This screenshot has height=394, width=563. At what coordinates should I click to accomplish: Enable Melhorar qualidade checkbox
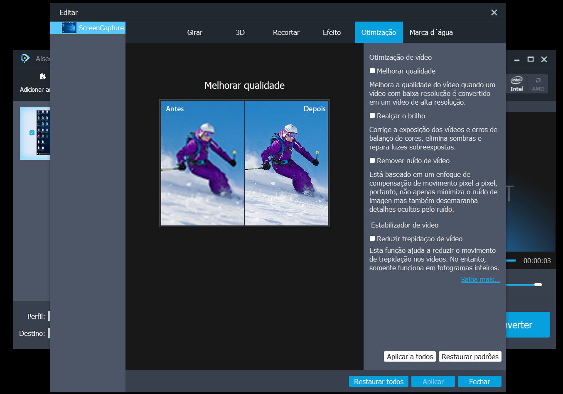pyautogui.click(x=372, y=71)
